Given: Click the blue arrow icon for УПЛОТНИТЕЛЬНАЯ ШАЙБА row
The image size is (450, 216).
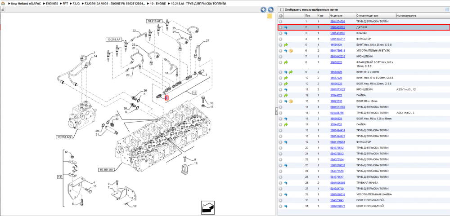Looking at the screenshot, I should (x=286, y=194).
